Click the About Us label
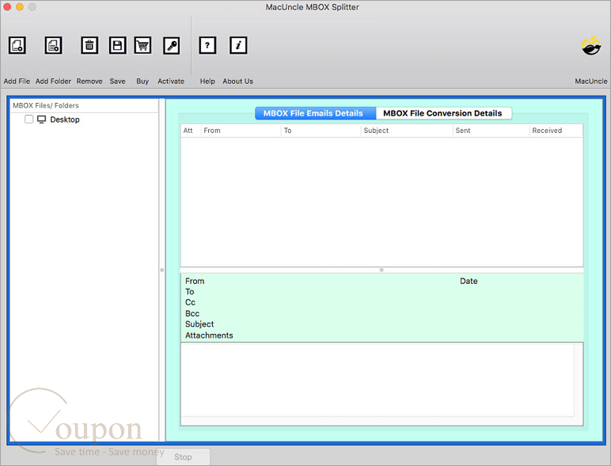This screenshot has width=611, height=466. (237, 81)
